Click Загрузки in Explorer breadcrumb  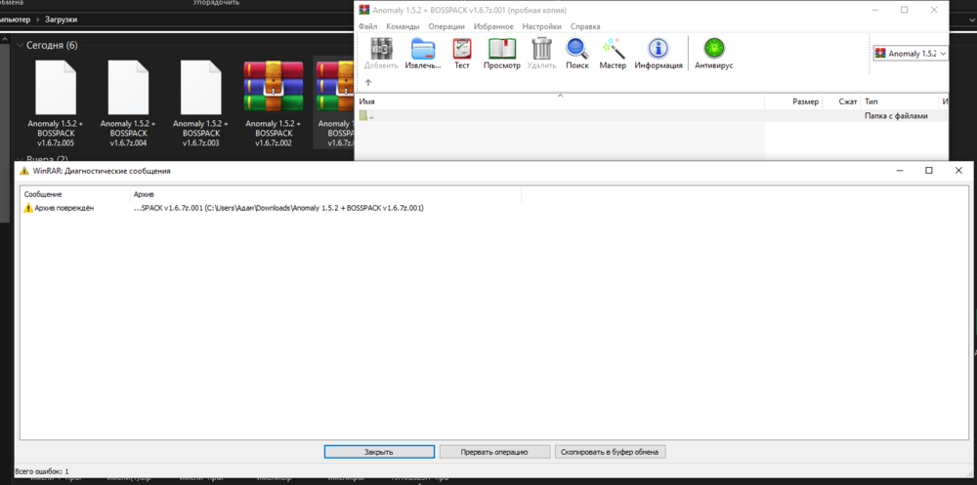pos(61,20)
